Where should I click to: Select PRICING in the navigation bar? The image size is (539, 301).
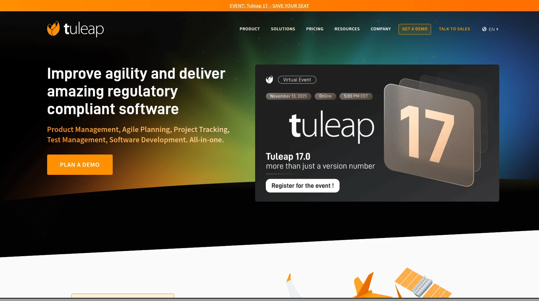pyautogui.click(x=315, y=29)
